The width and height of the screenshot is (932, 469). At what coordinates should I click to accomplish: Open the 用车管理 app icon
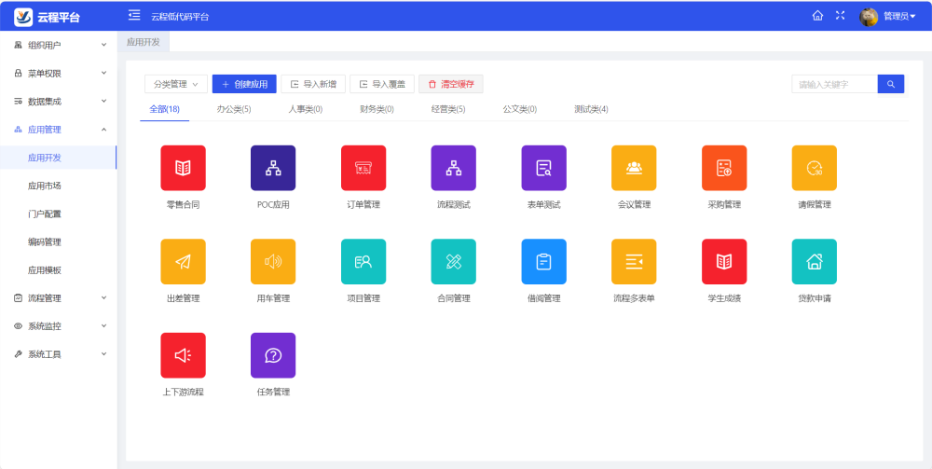point(273,262)
